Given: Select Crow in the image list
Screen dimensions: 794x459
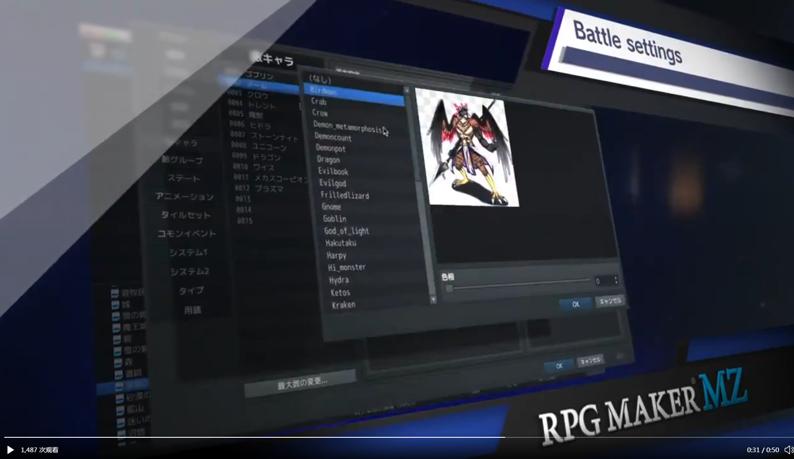Looking at the screenshot, I should (320, 113).
